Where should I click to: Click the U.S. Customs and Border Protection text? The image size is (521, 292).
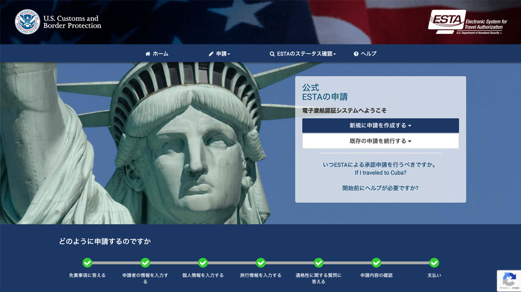pyautogui.click(x=72, y=22)
